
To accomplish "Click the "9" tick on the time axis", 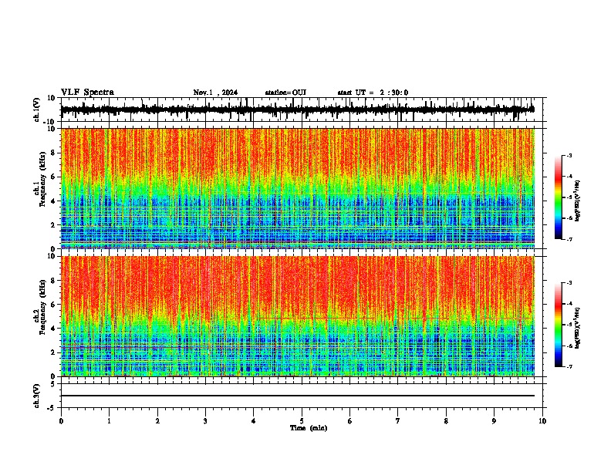I will click(x=494, y=421).
